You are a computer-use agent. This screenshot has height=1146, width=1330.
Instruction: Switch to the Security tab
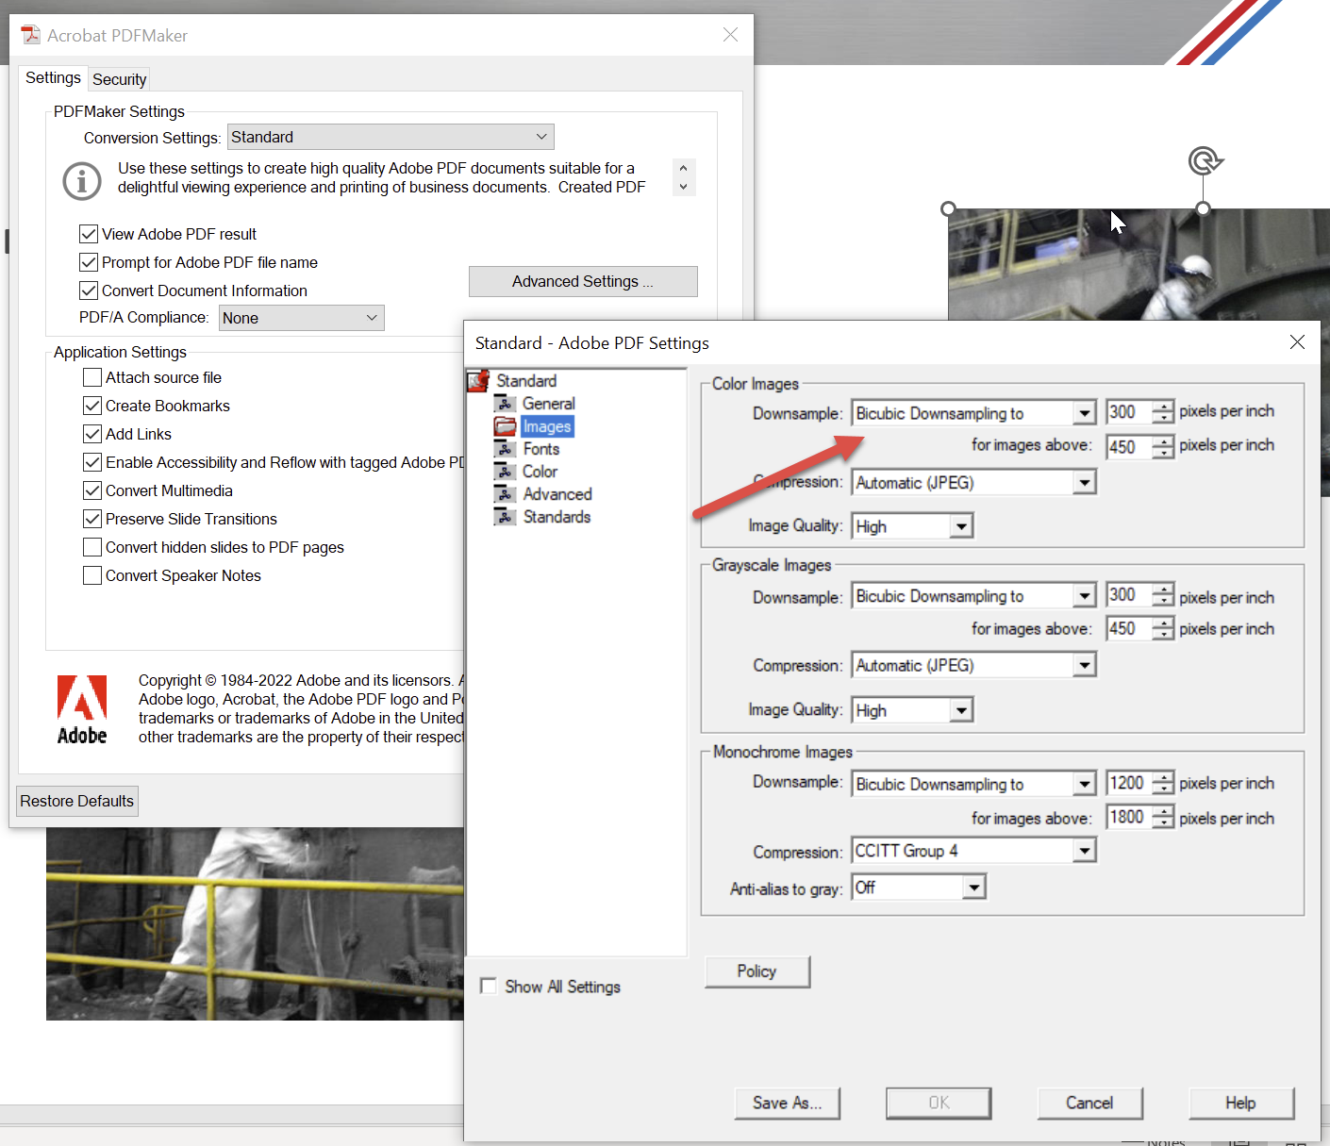tap(118, 78)
